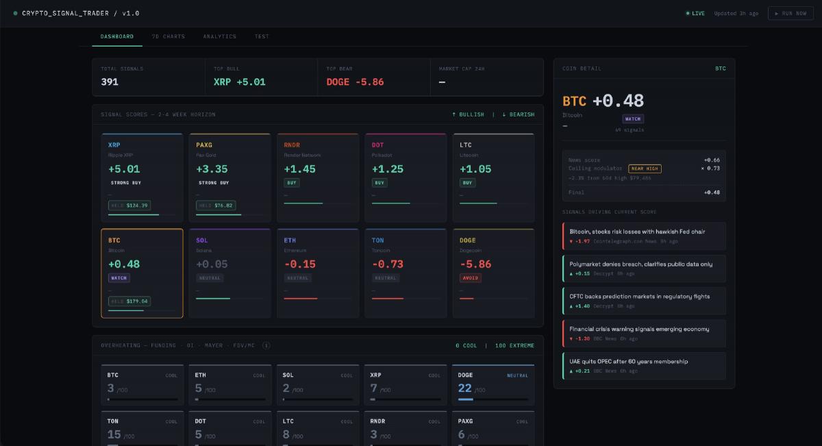
Task: Click the Top Bear DOGE -5.86 stat
Action: (374, 77)
